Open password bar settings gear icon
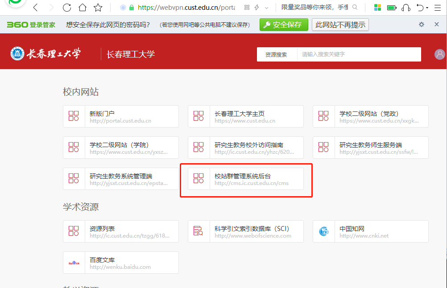 coord(422,25)
